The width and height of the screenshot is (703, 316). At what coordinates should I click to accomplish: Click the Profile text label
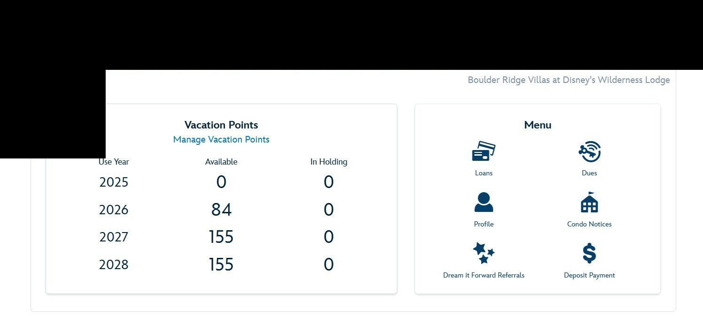(484, 224)
